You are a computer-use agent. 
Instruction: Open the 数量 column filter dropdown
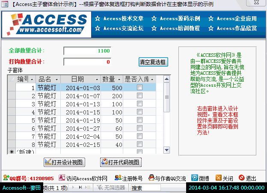click(119, 79)
